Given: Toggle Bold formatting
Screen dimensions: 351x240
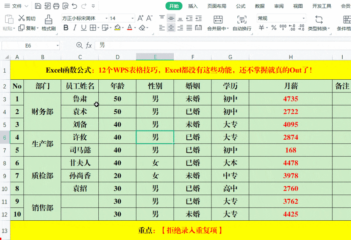Looking at the screenshot, I should 66,28.
